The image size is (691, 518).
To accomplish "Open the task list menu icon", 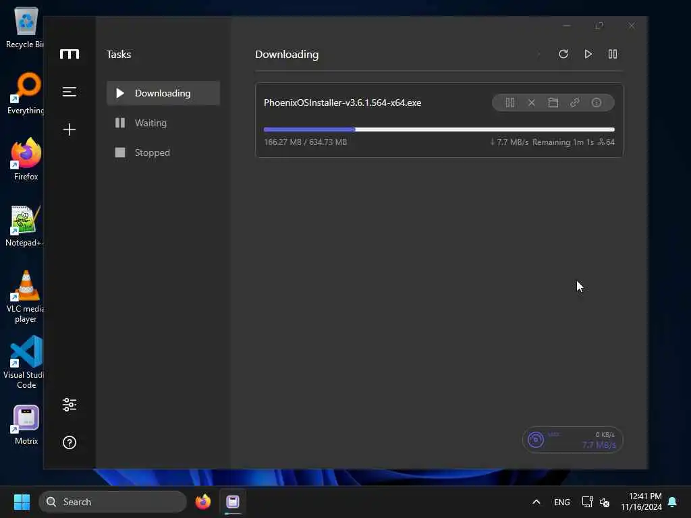I will (70, 92).
